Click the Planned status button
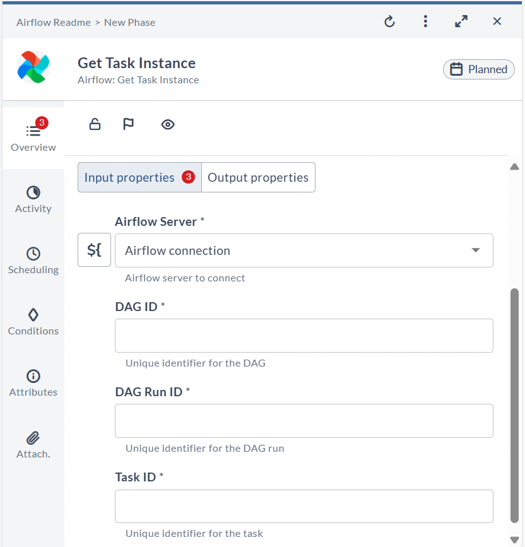The height and width of the screenshot is (547, 525). pos(478,69)
